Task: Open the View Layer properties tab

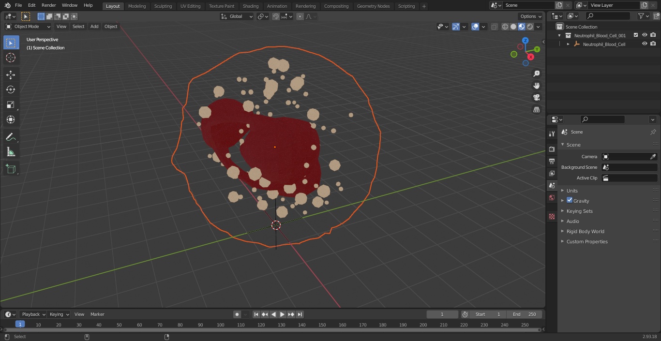Action: tap(552, 173)
